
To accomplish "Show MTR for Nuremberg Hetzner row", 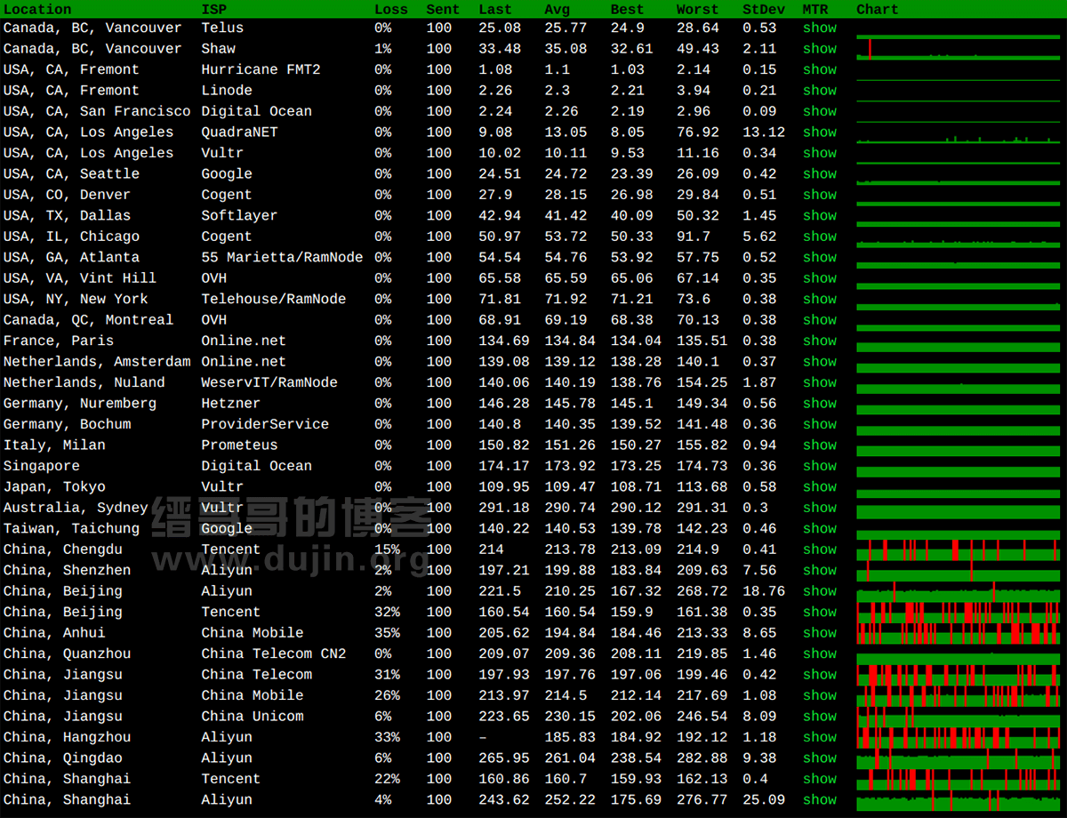I will (819, 404).
